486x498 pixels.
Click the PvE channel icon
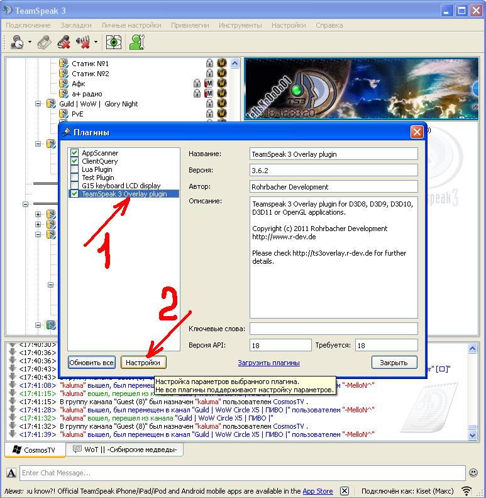pos(64,114)
